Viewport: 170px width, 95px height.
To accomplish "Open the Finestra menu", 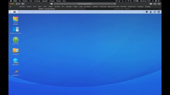I will [x=58, y=1].
